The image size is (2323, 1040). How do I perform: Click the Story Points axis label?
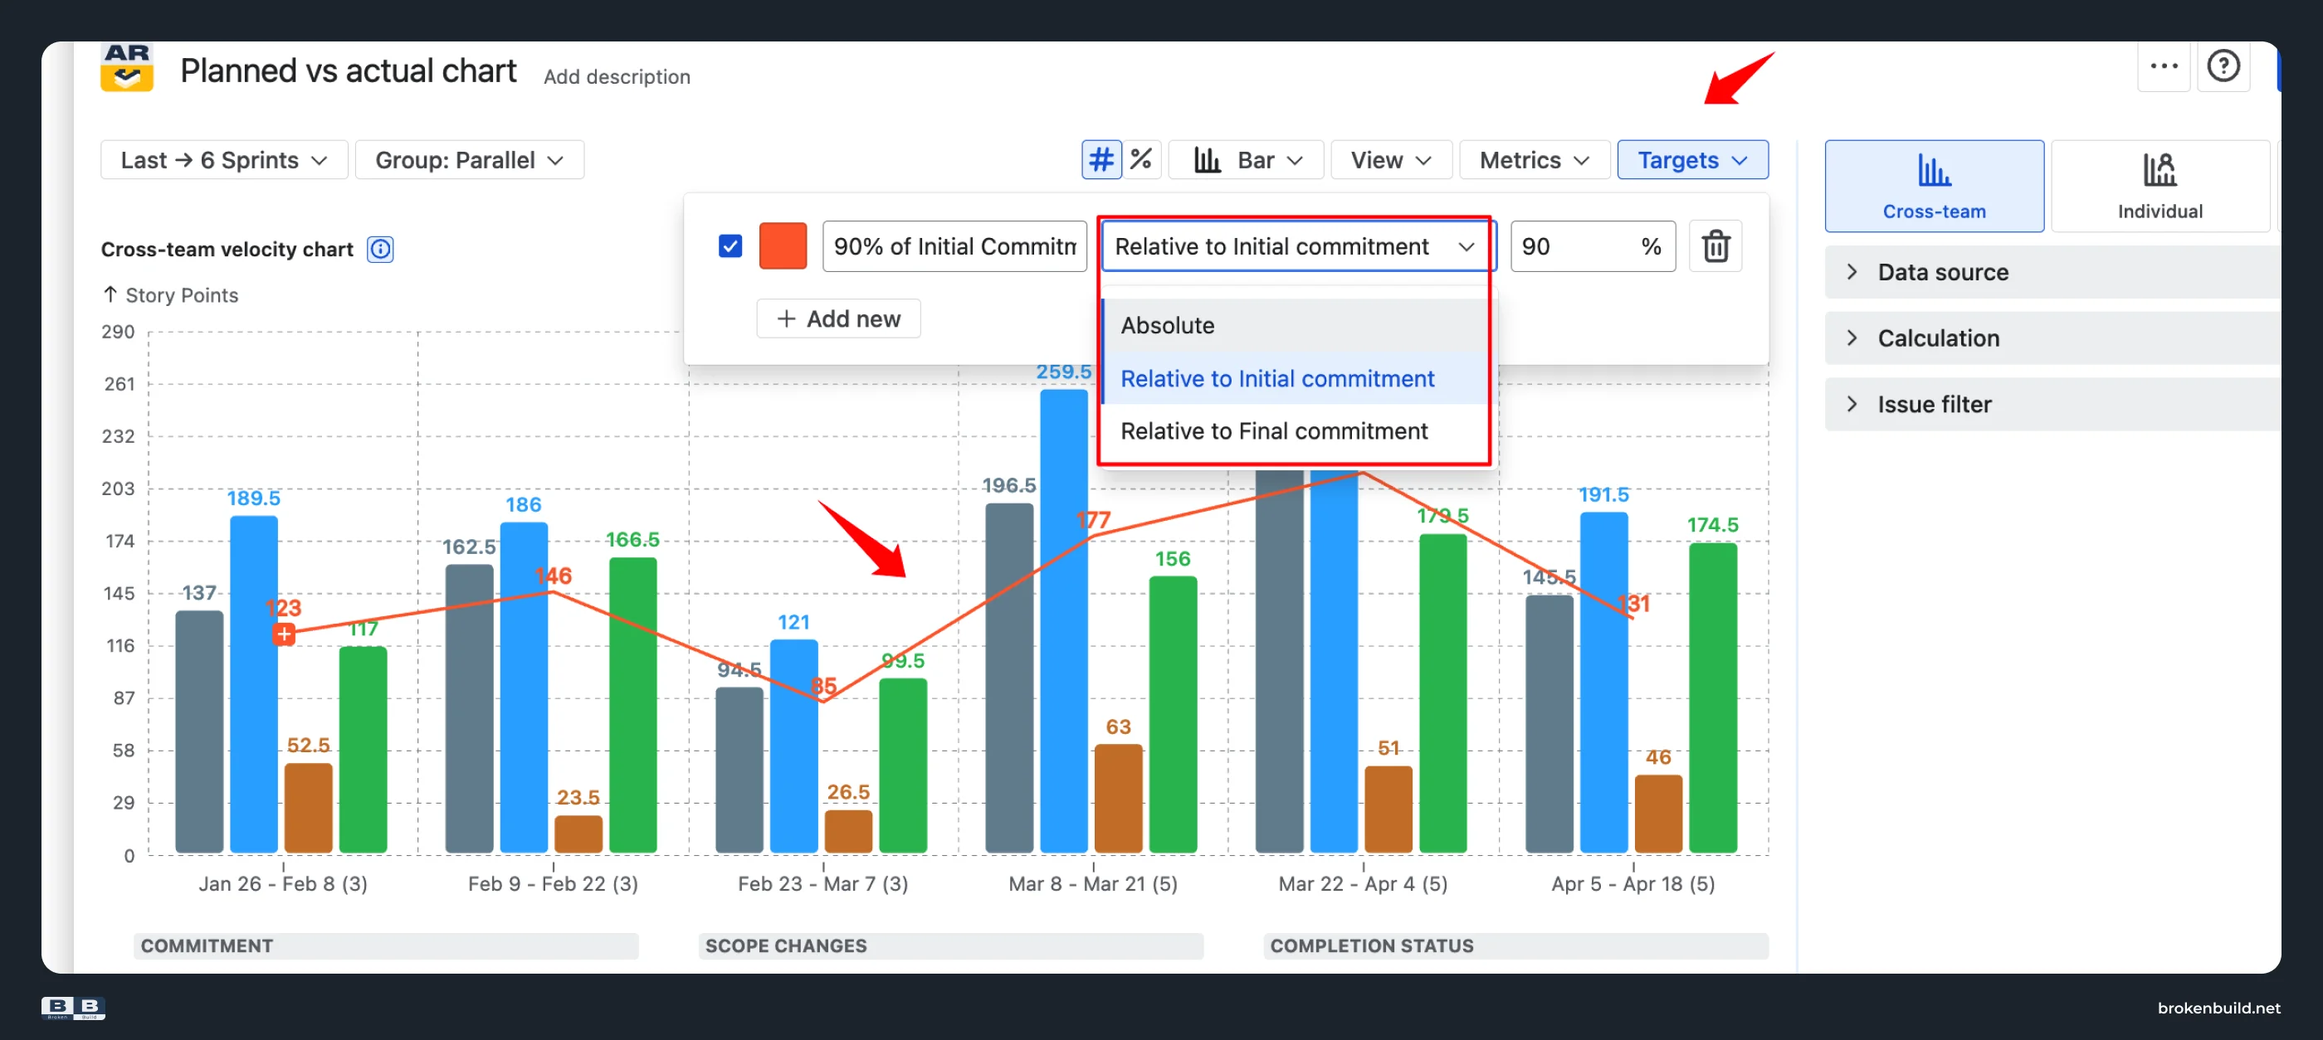tap(181, 294)
